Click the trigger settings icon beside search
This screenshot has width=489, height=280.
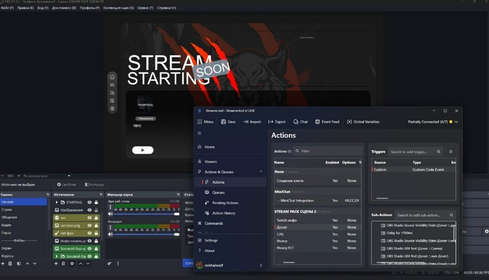(451, 152)
